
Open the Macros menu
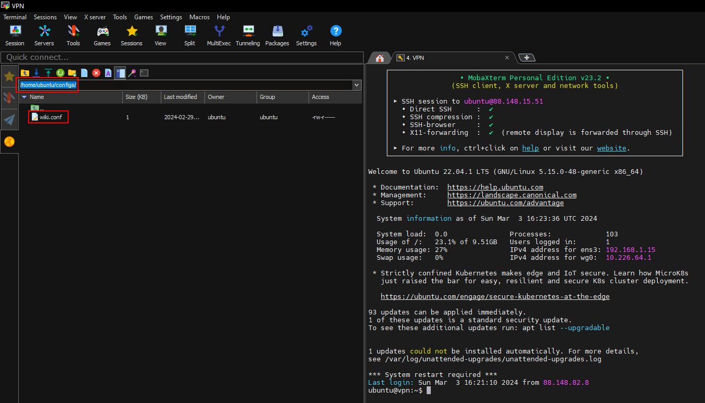click(x=199, y=17)
